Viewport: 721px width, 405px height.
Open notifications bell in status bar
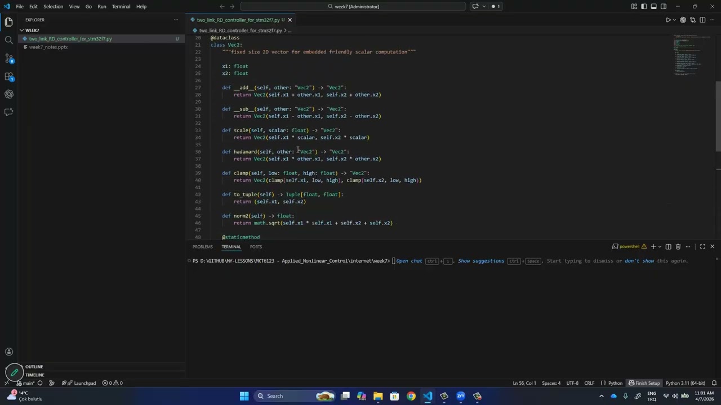pyautogui.click(x=714, y=384)
